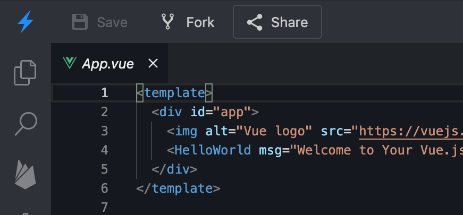Close the App.vue editor tab

coord(153,64)
